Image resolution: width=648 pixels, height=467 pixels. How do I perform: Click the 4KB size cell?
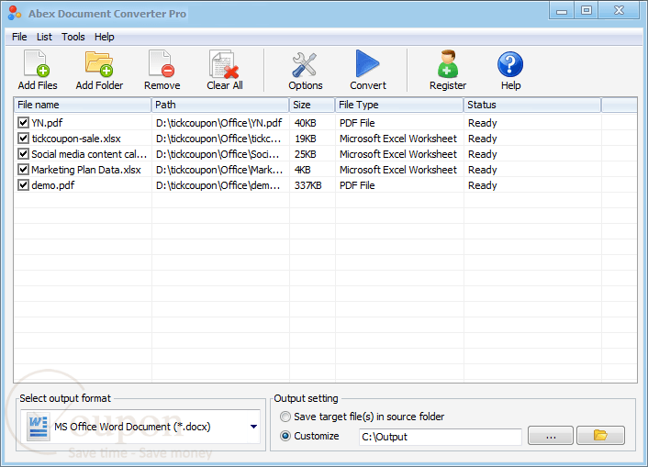303,170
